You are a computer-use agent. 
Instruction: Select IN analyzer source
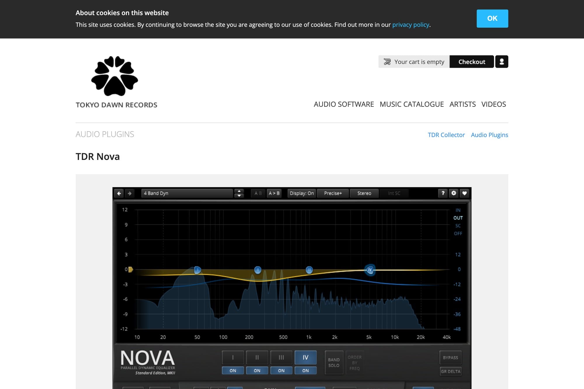458,210
